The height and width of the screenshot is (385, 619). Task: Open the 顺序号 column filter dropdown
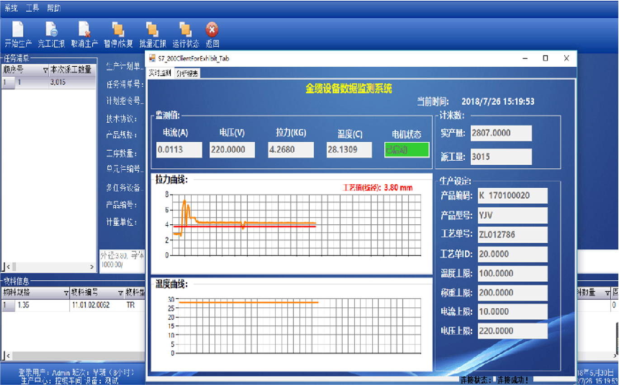(45, 70)
